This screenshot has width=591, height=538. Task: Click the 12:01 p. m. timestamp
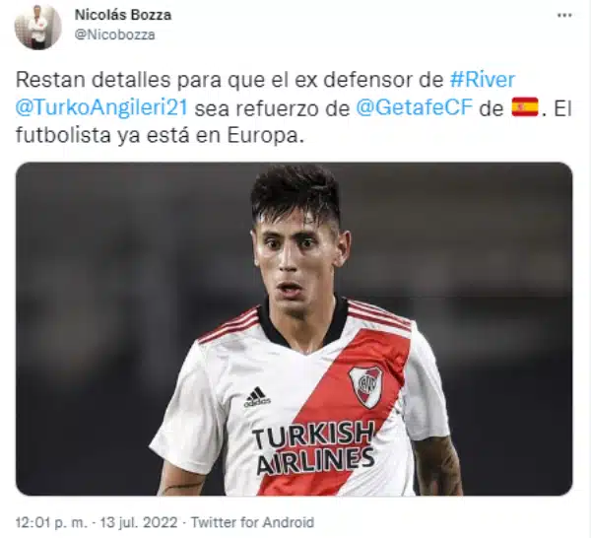(x=51, y=522)
